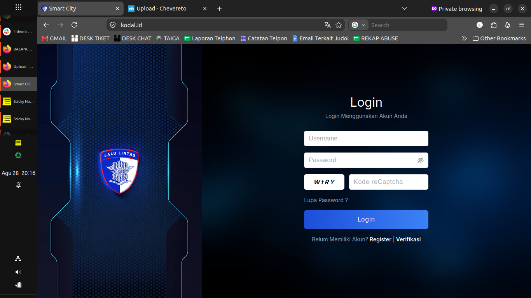Click the Private browsing indicator
531x298 pixels.
[457, 9]
